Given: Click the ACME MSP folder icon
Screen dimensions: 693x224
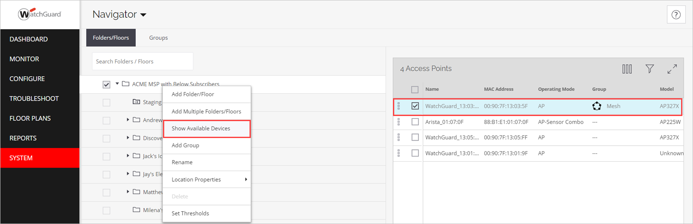Looking at the screenshot, I should (126, 84).
